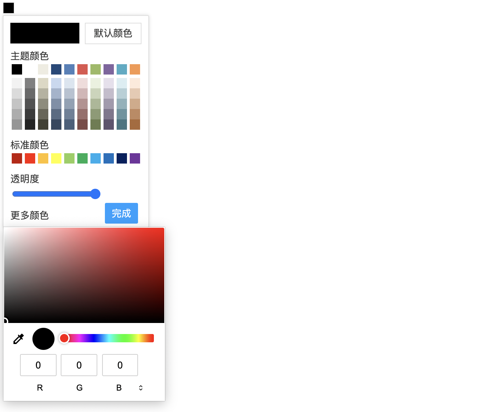
Task: Select the light green standard color
Action: 69,158
